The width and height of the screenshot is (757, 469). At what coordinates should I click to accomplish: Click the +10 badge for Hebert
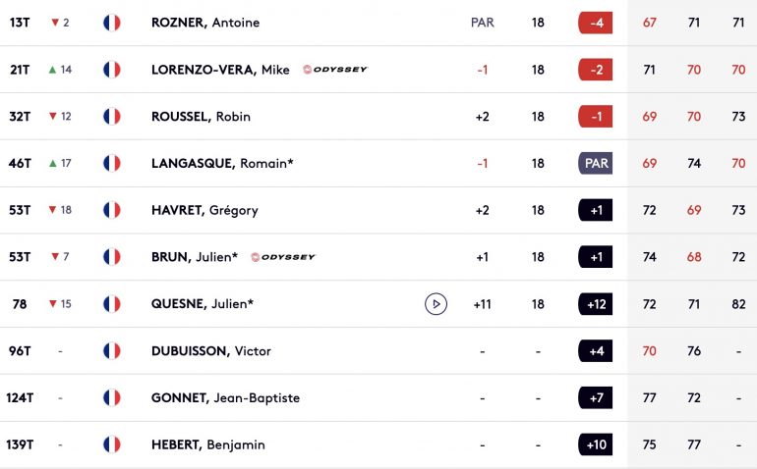(595, 444)
